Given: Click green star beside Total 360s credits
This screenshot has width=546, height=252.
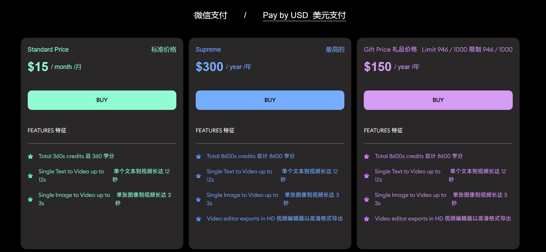Looking at the screenshot, I should (x=30, y=156).
